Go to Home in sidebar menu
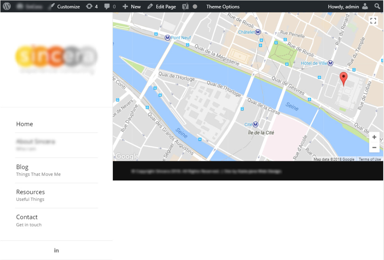This screenshot has height=260, width=384. pos(24,124)
